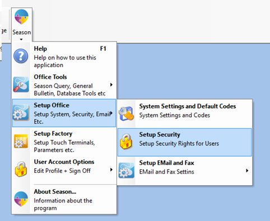
Task: Select Setup Security submenu entry
Action: (184, 142)
